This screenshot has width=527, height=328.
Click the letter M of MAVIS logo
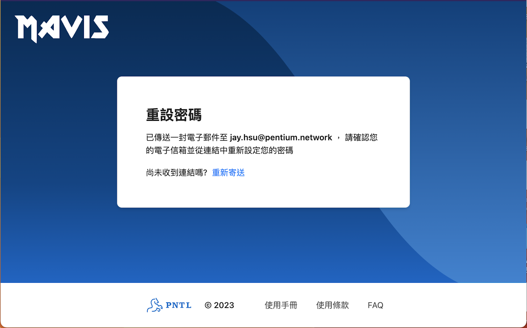(26, 29)
